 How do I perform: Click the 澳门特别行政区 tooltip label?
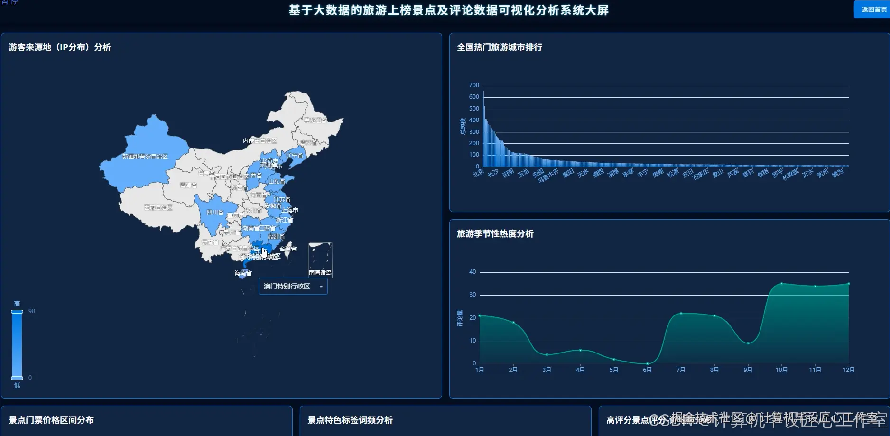click(x=287, y=287)
